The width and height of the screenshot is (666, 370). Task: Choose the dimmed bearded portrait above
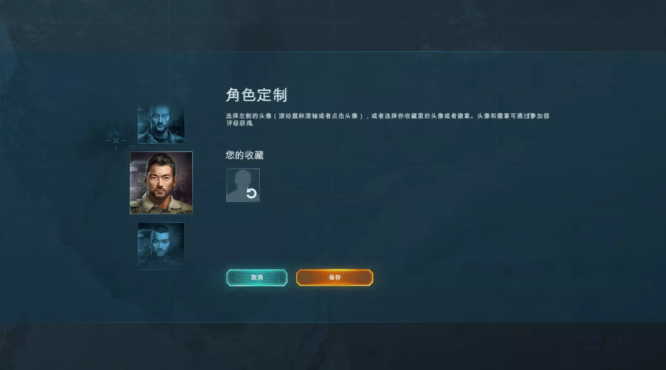tap(161, 123)
